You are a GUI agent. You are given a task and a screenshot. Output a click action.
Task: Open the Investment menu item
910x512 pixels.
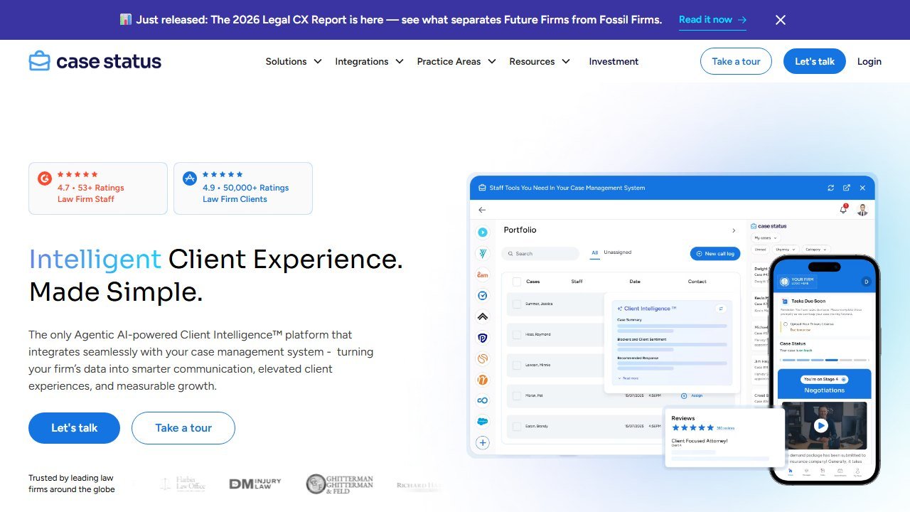tap(614, 62)
